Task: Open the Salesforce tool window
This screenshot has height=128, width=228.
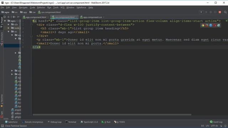Action: click(x=11, y=122)
